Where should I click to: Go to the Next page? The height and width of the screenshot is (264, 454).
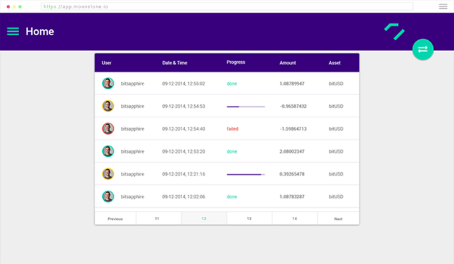pyautogui.click(x=338, y=219)
